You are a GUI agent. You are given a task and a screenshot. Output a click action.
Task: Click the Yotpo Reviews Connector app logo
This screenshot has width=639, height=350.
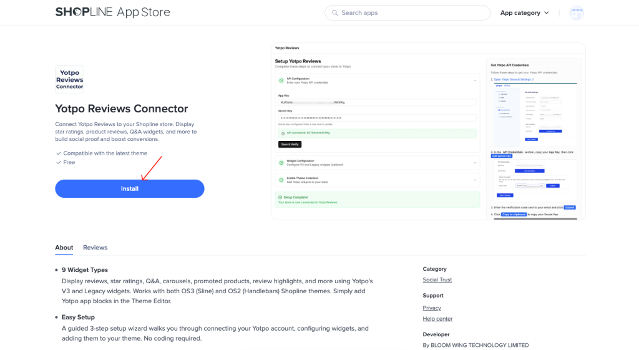(x=69, y=79)
